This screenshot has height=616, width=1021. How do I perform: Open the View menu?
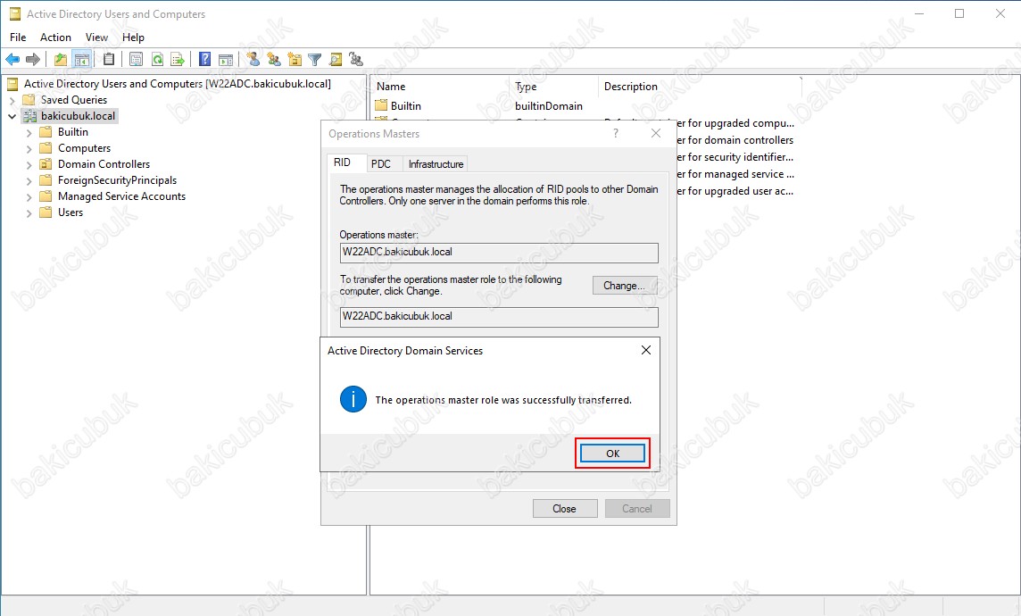[x=96, y=37]
